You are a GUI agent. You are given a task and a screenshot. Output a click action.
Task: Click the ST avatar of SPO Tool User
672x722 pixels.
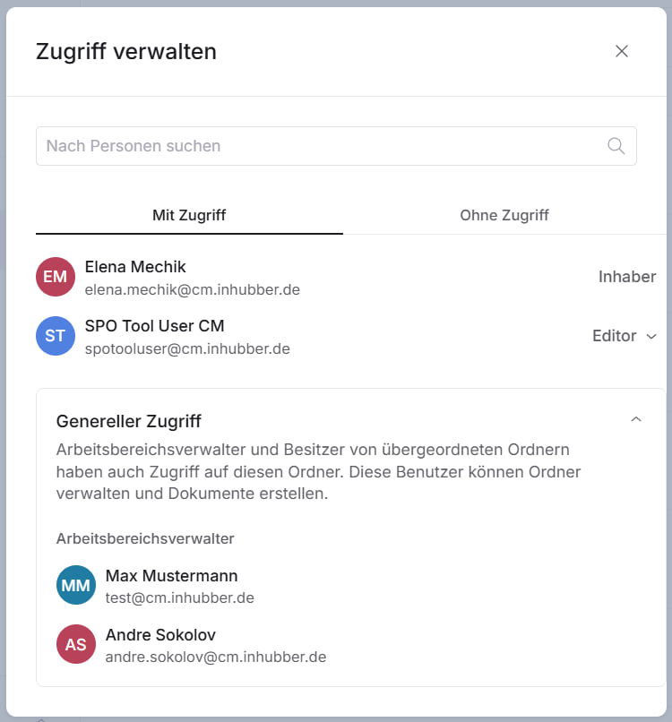pos(56,336)
